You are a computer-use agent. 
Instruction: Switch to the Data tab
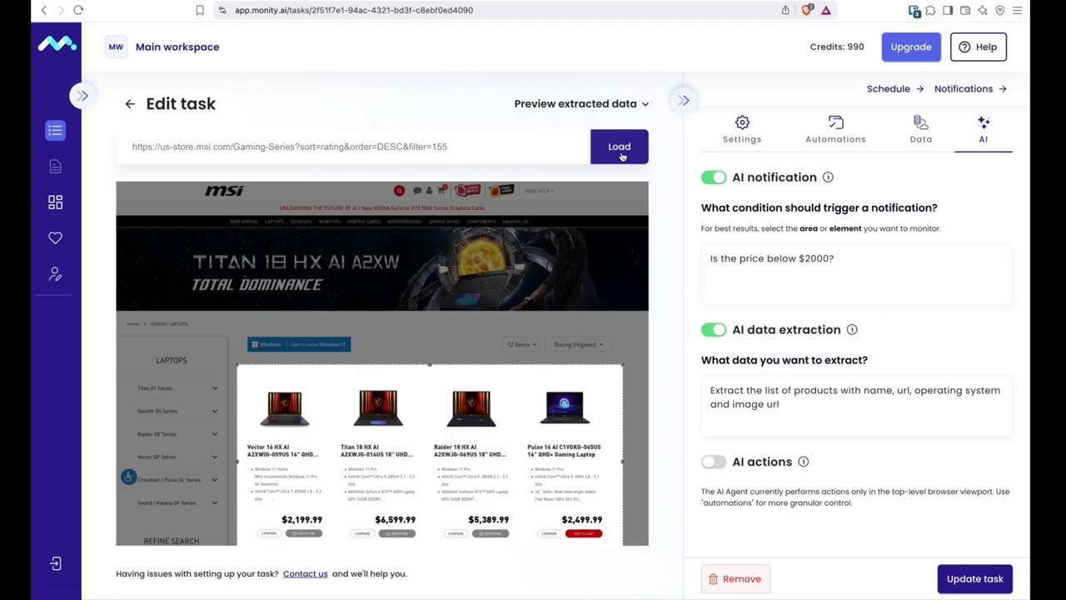pyautogui.click(x=920, y=130)
